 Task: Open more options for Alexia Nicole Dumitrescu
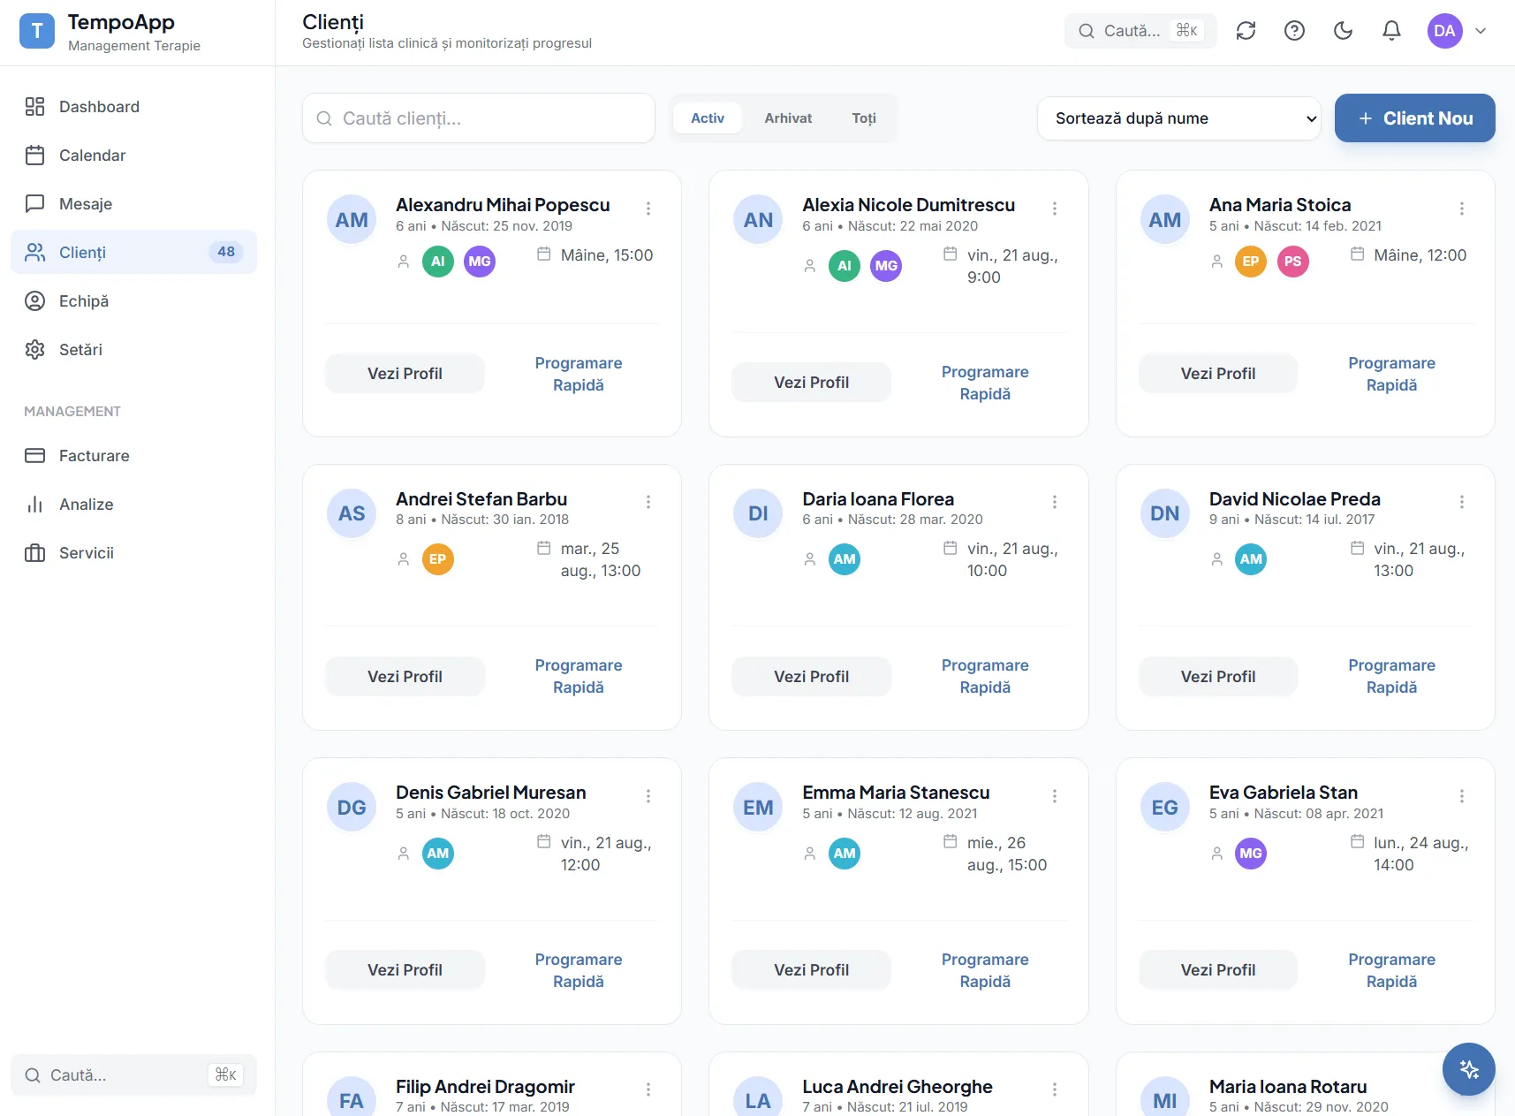click(x=1055, y=209)
